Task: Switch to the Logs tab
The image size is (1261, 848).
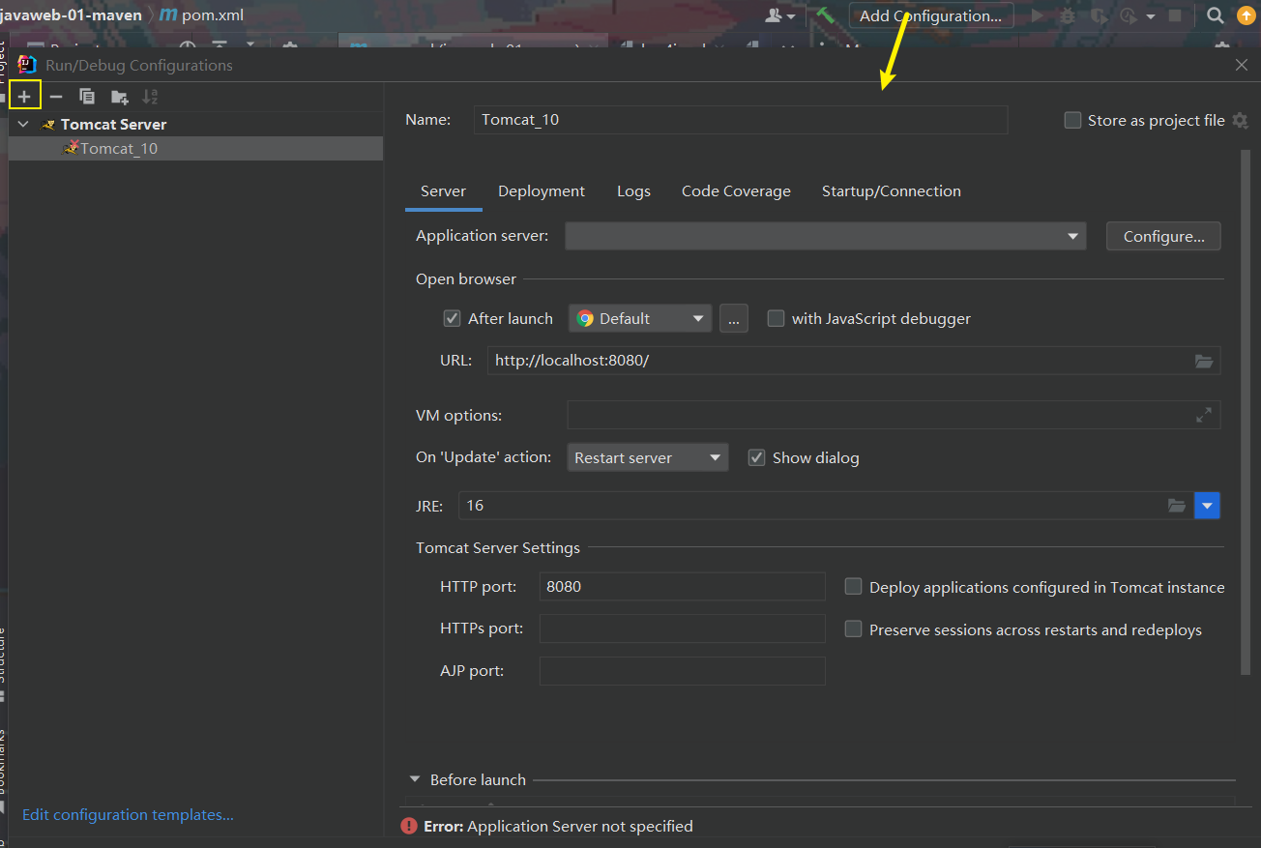Action: pyautogui.click(x=633, y=191)
